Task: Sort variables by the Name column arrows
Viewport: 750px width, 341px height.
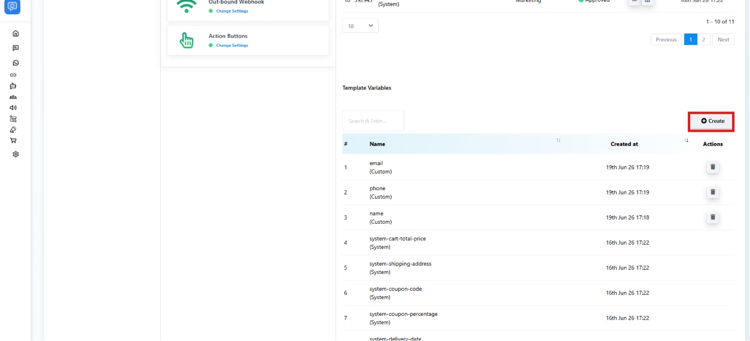Action: coord(559,140)
